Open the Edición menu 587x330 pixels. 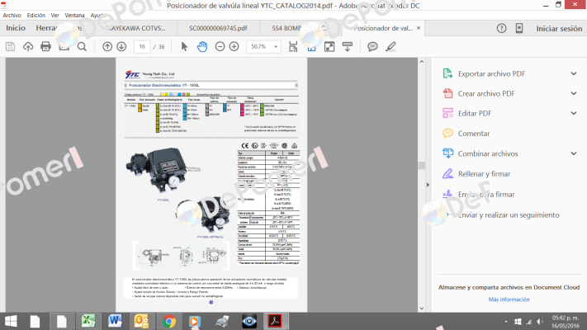point(36,16)
